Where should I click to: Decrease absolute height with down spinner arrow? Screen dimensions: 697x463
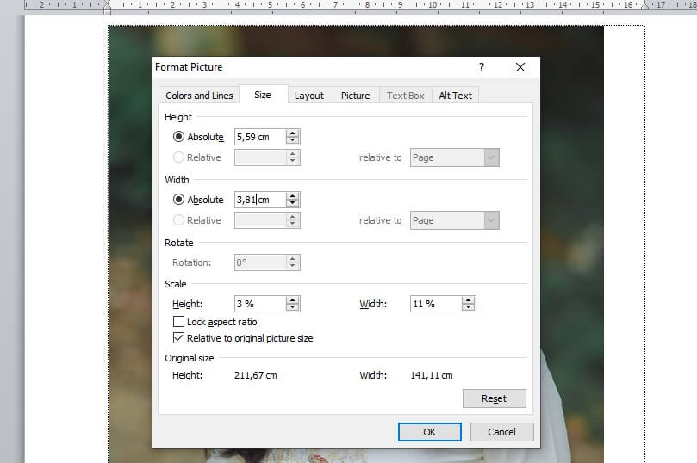(x=292, y=140)
